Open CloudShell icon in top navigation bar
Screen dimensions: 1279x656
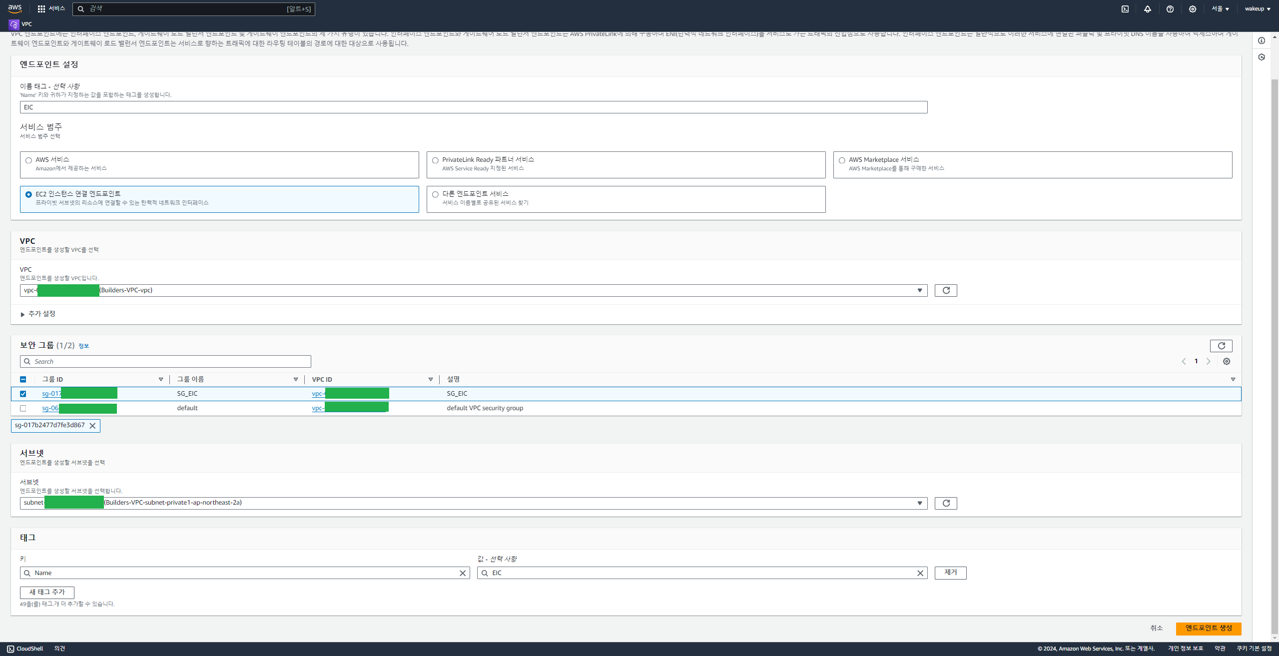coord(1125,9)
